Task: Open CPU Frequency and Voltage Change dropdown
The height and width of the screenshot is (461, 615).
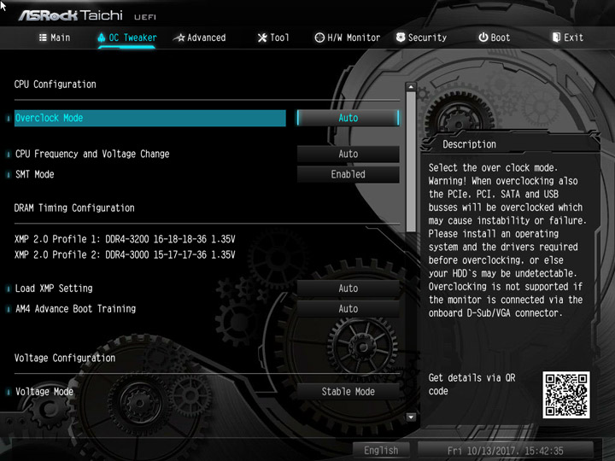Action: [348, 154]
